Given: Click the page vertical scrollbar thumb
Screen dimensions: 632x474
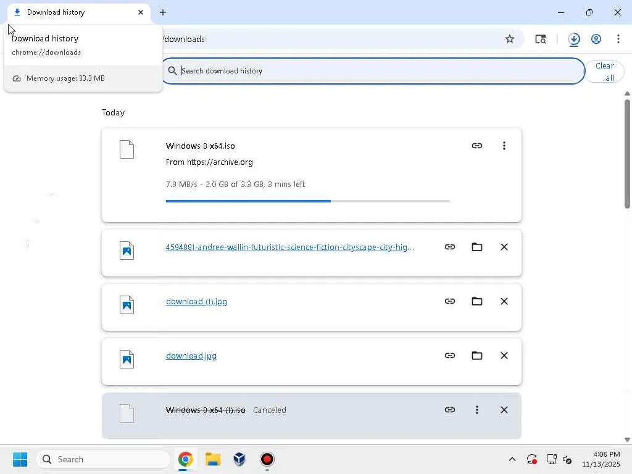Looking at the screenshot, I should (627, 154).
